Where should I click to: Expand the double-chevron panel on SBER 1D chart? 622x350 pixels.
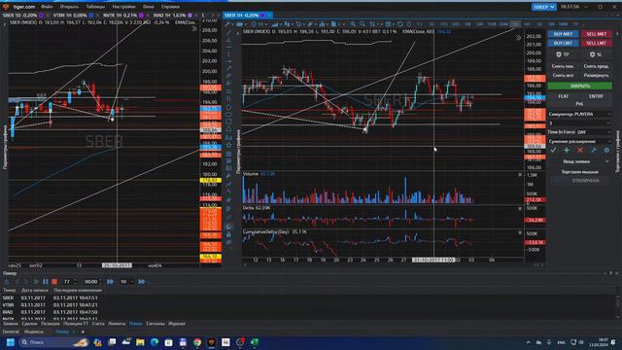(x=194, y=28)
